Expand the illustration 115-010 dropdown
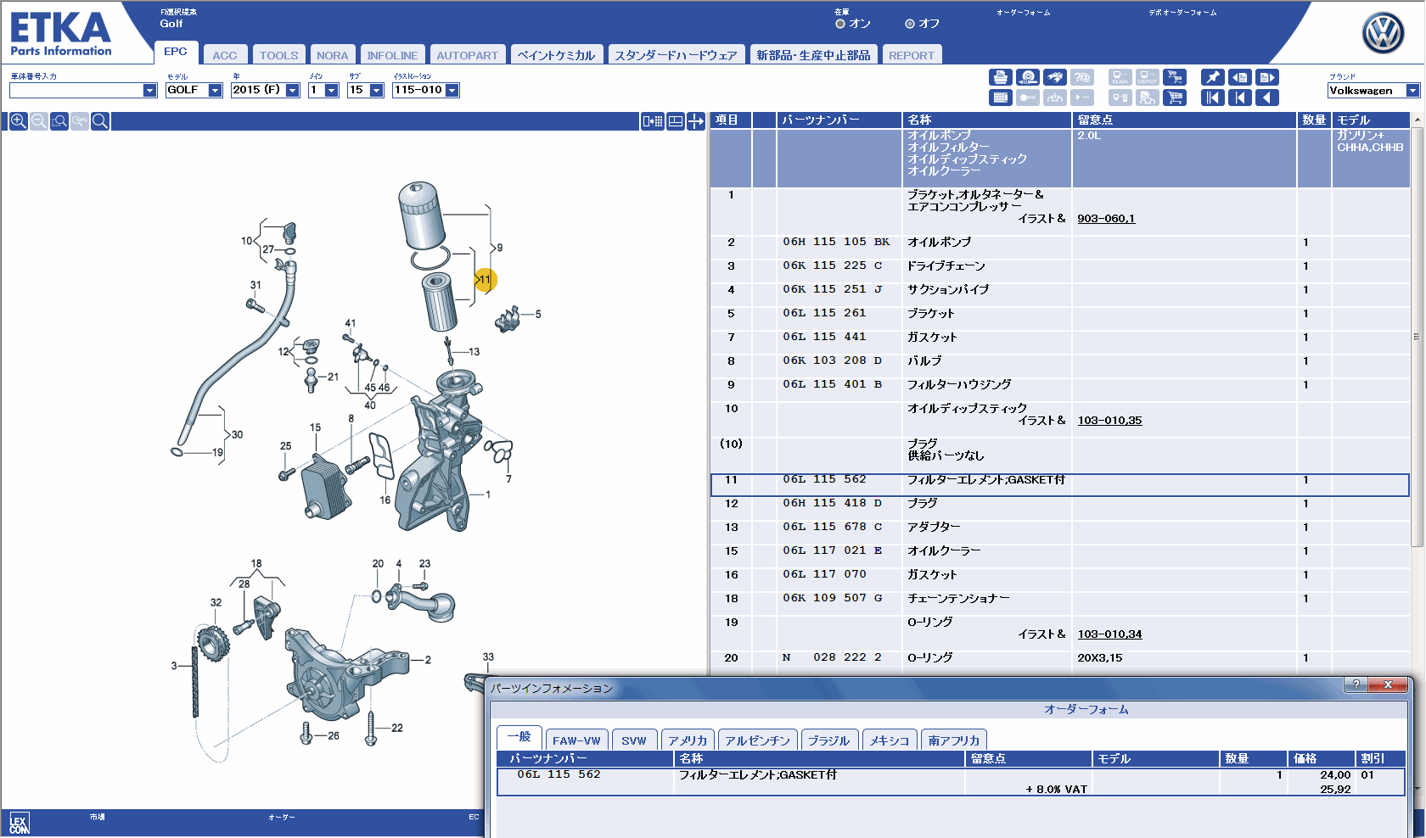 [x=452, y=90]
